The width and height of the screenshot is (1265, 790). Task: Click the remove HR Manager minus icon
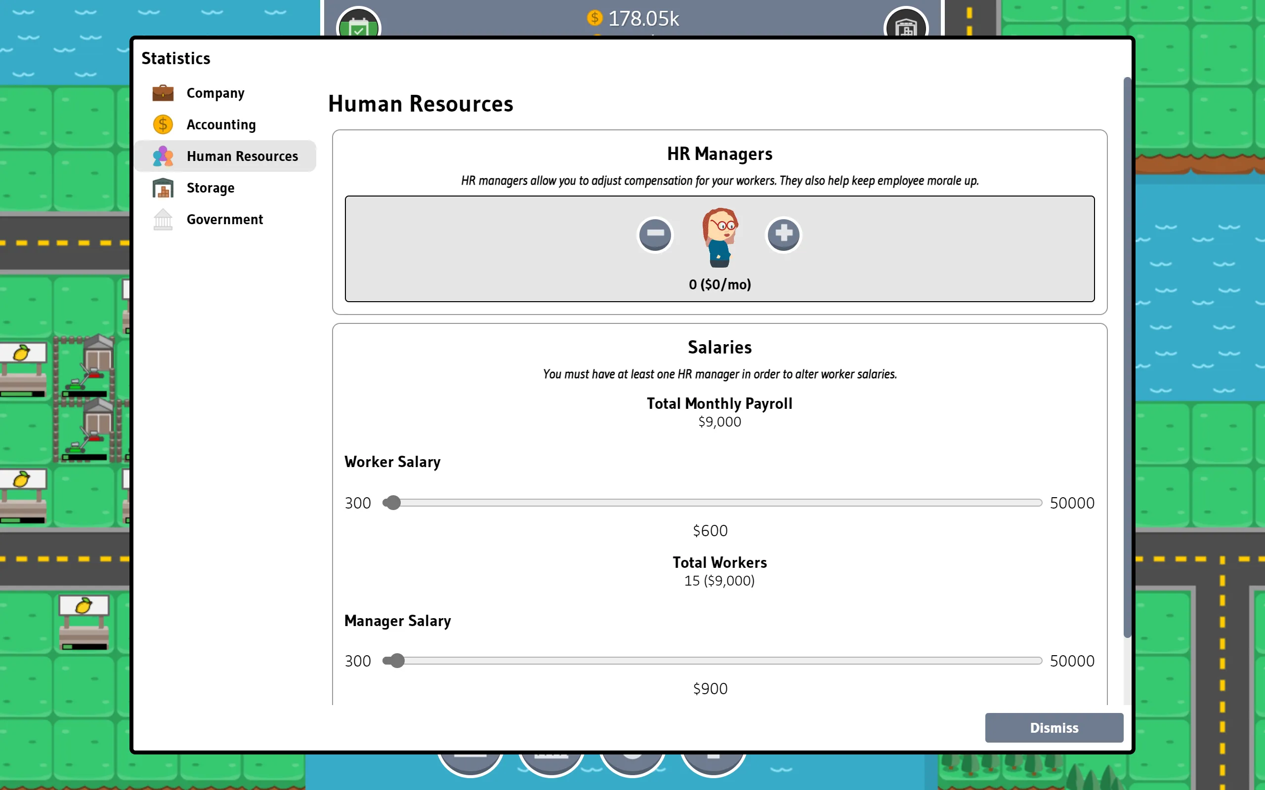point(655,234)
